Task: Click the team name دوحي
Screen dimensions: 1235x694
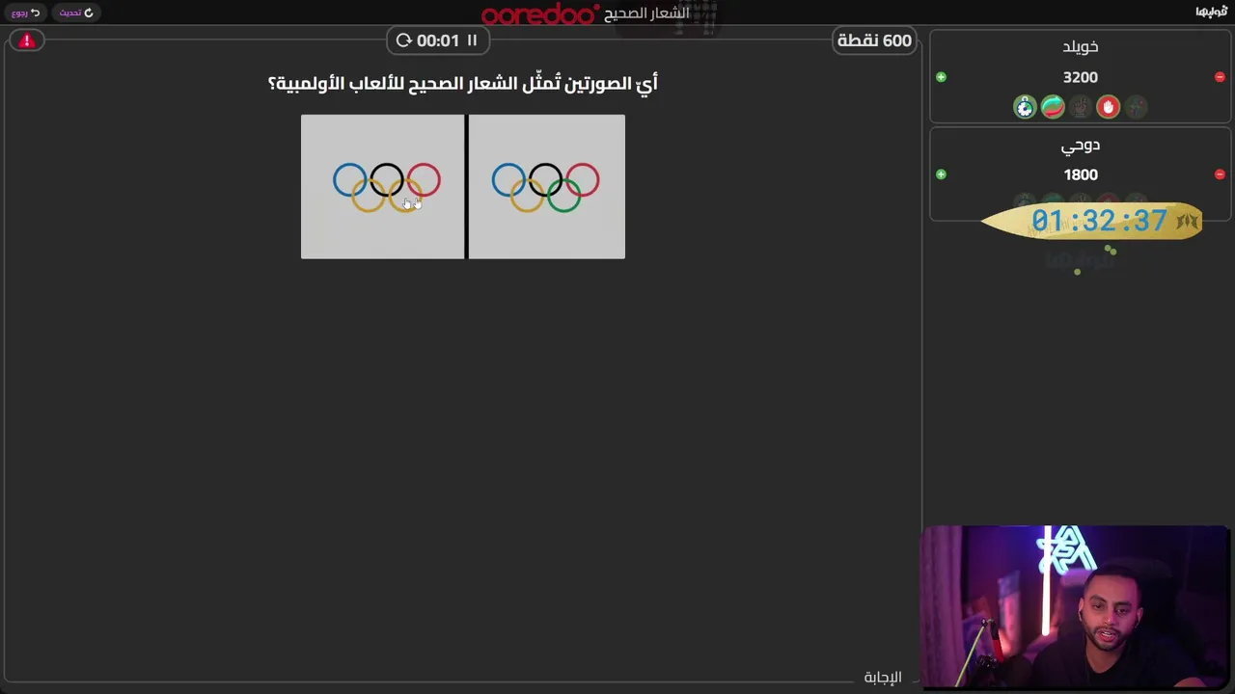Action: click(1081, 146)
